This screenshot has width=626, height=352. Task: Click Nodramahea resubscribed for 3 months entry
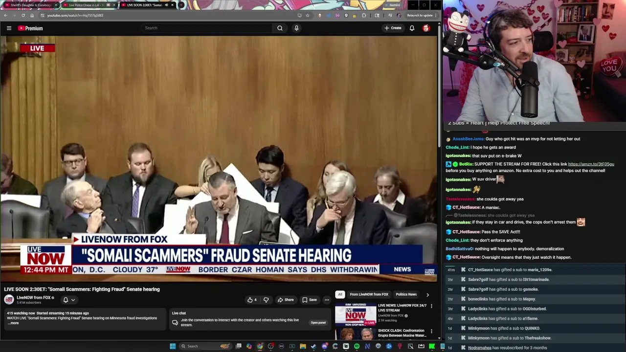(x=507, y=348)
